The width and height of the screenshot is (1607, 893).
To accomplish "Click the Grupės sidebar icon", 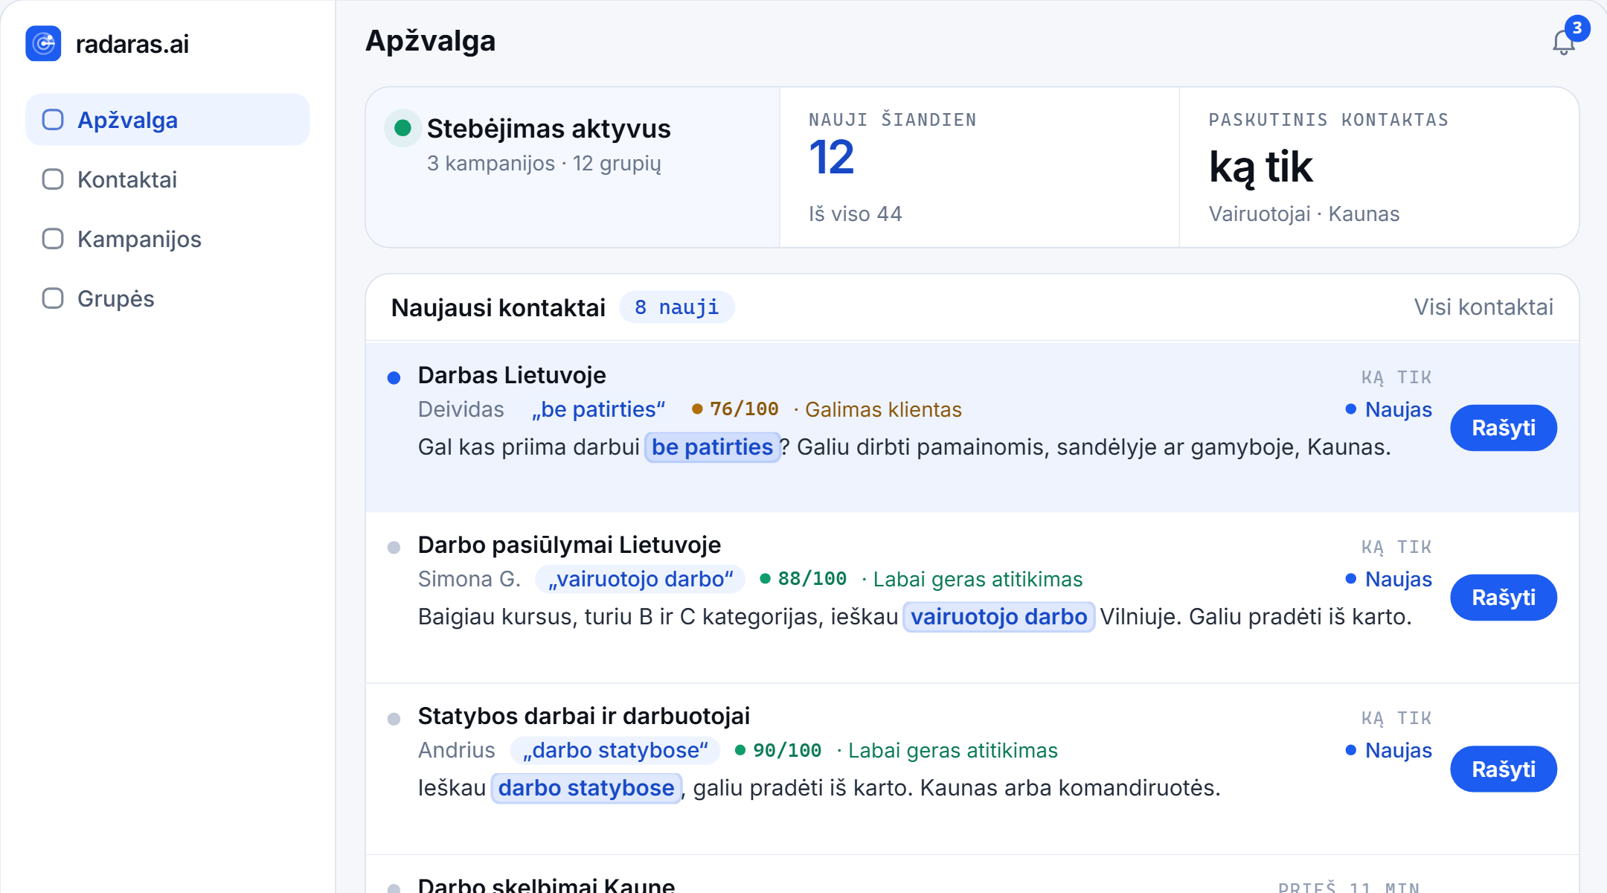I will (53, 298).
